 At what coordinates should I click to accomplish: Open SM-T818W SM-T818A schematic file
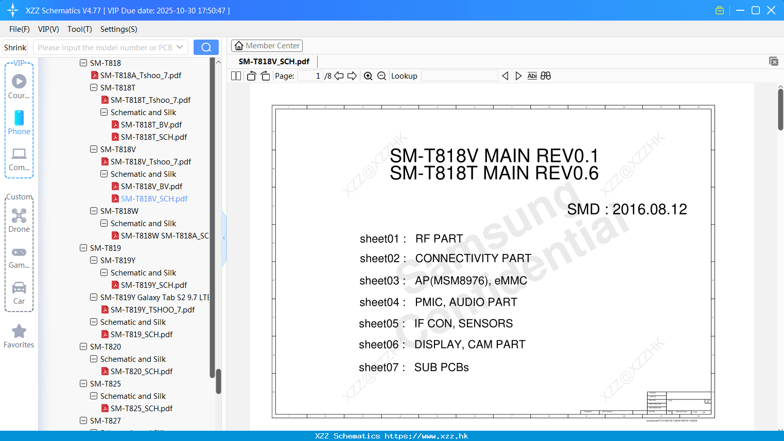(x=165, y=235)
